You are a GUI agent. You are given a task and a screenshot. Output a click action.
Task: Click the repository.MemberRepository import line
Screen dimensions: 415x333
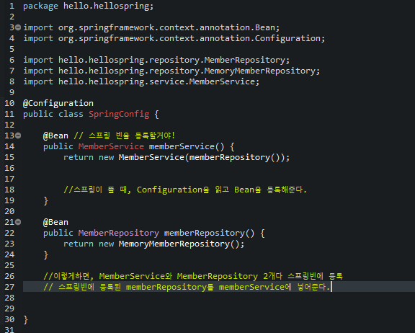[156, 61]
